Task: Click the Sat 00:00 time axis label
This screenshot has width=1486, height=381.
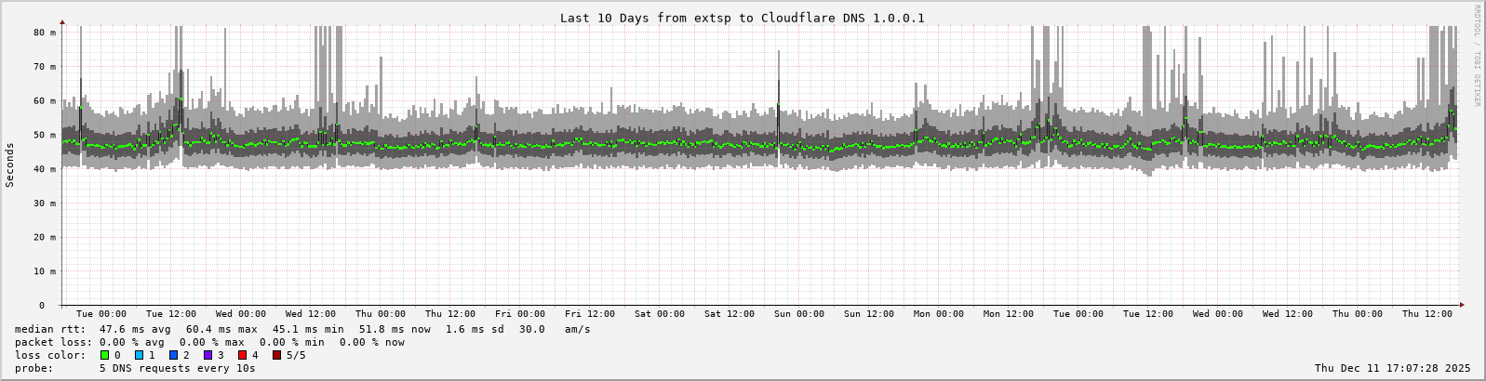Action: [x=659, y=314]
